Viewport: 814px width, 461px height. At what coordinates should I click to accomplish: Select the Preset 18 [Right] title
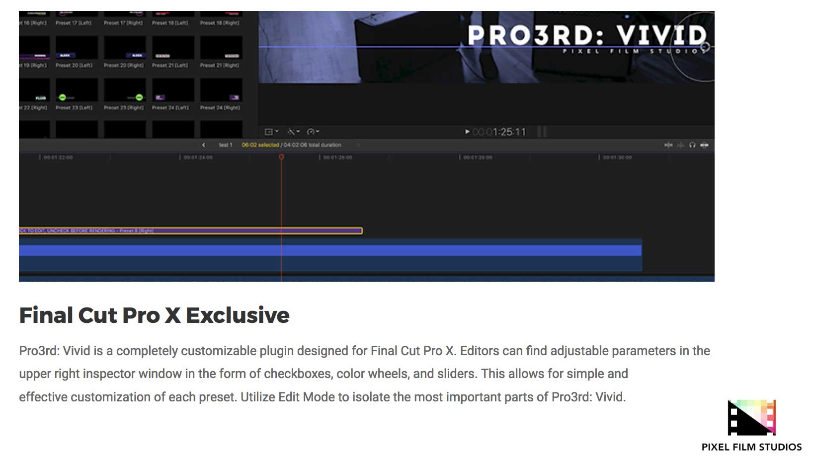click(x=220, y=23)
